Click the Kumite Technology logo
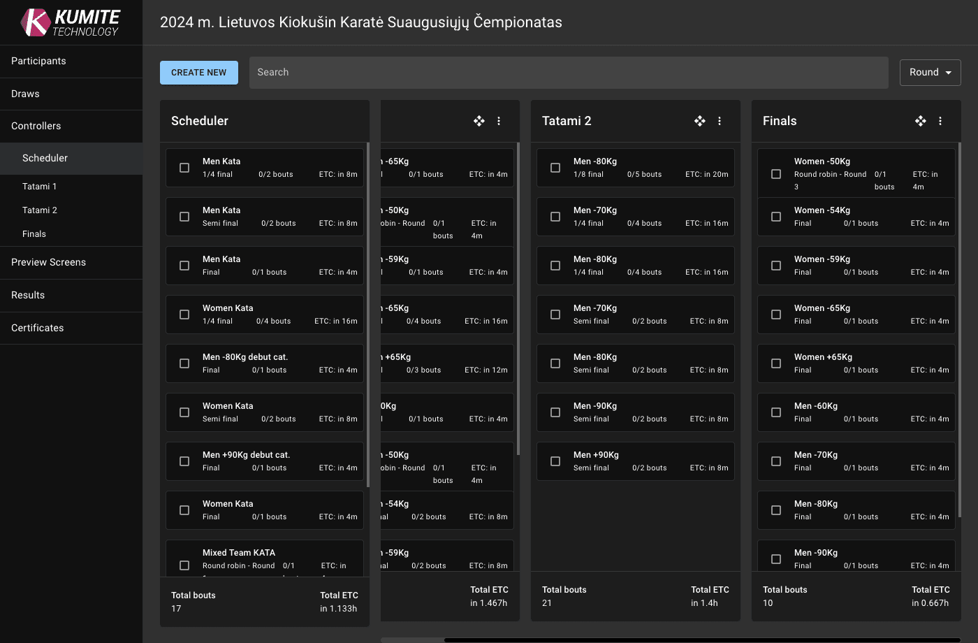 pyautogui.click(x=71, y=22)
